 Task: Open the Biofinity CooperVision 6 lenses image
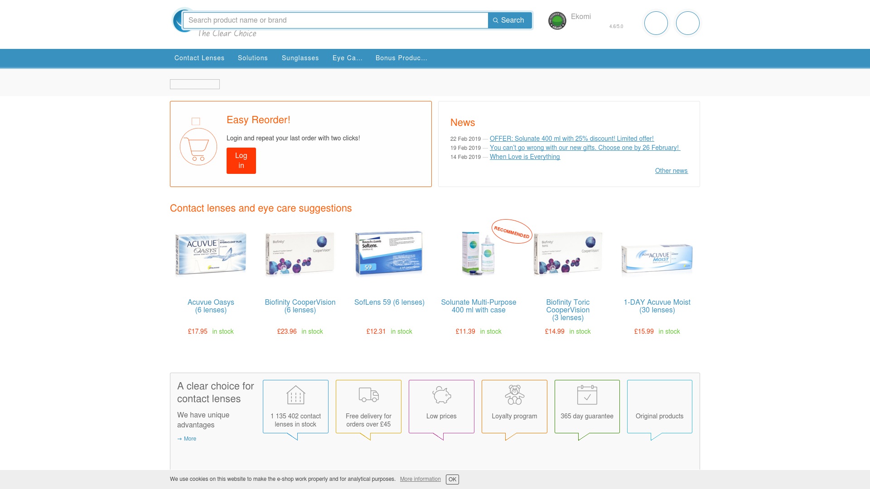click(300, 253)
